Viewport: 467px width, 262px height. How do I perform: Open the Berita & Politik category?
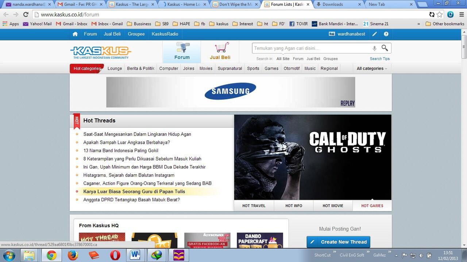pyautogui.click(x=140, y=68)
